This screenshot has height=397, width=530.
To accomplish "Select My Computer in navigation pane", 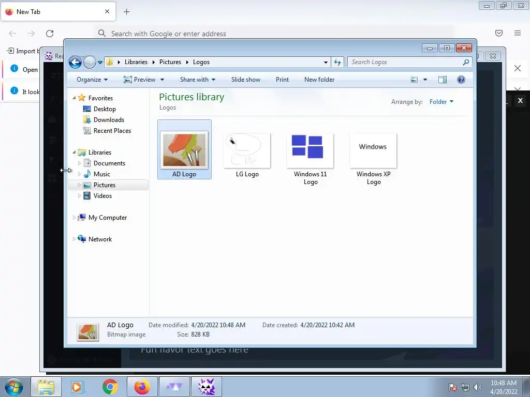I will point(108,218).
